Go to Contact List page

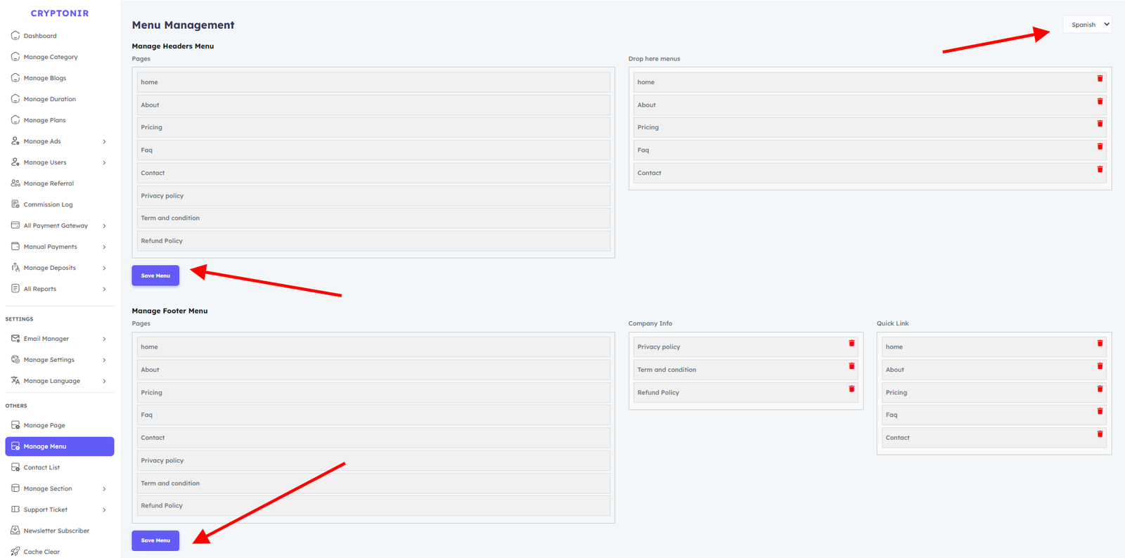coord(41,467)
